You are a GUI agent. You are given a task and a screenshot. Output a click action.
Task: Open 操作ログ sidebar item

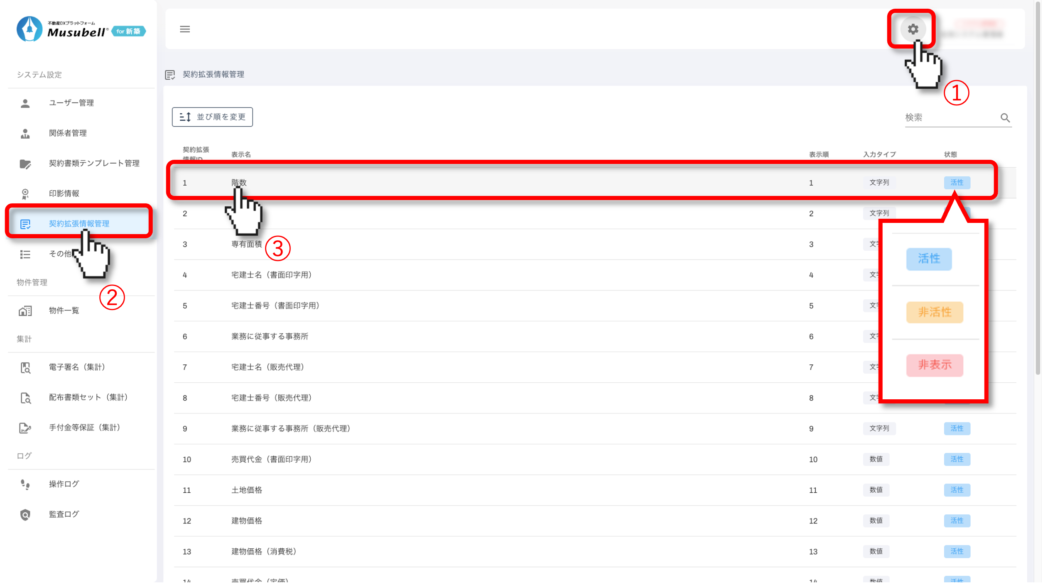[x=64, y=484]
